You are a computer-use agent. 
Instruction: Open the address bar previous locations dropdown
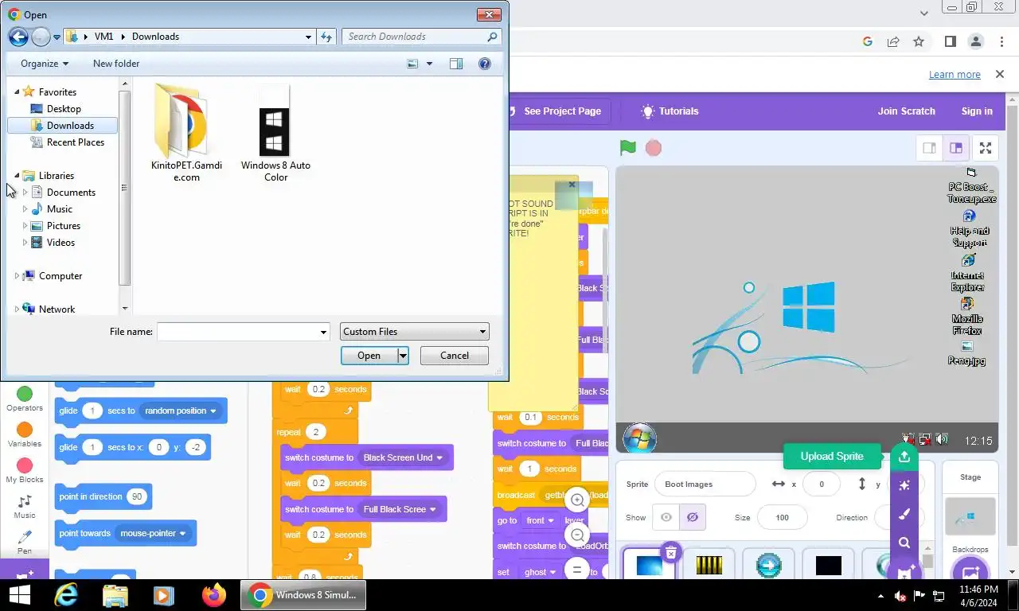tap(309, 37)
